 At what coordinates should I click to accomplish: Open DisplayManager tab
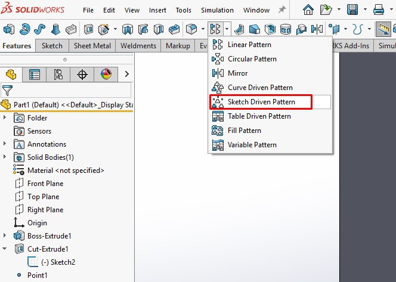106,75
